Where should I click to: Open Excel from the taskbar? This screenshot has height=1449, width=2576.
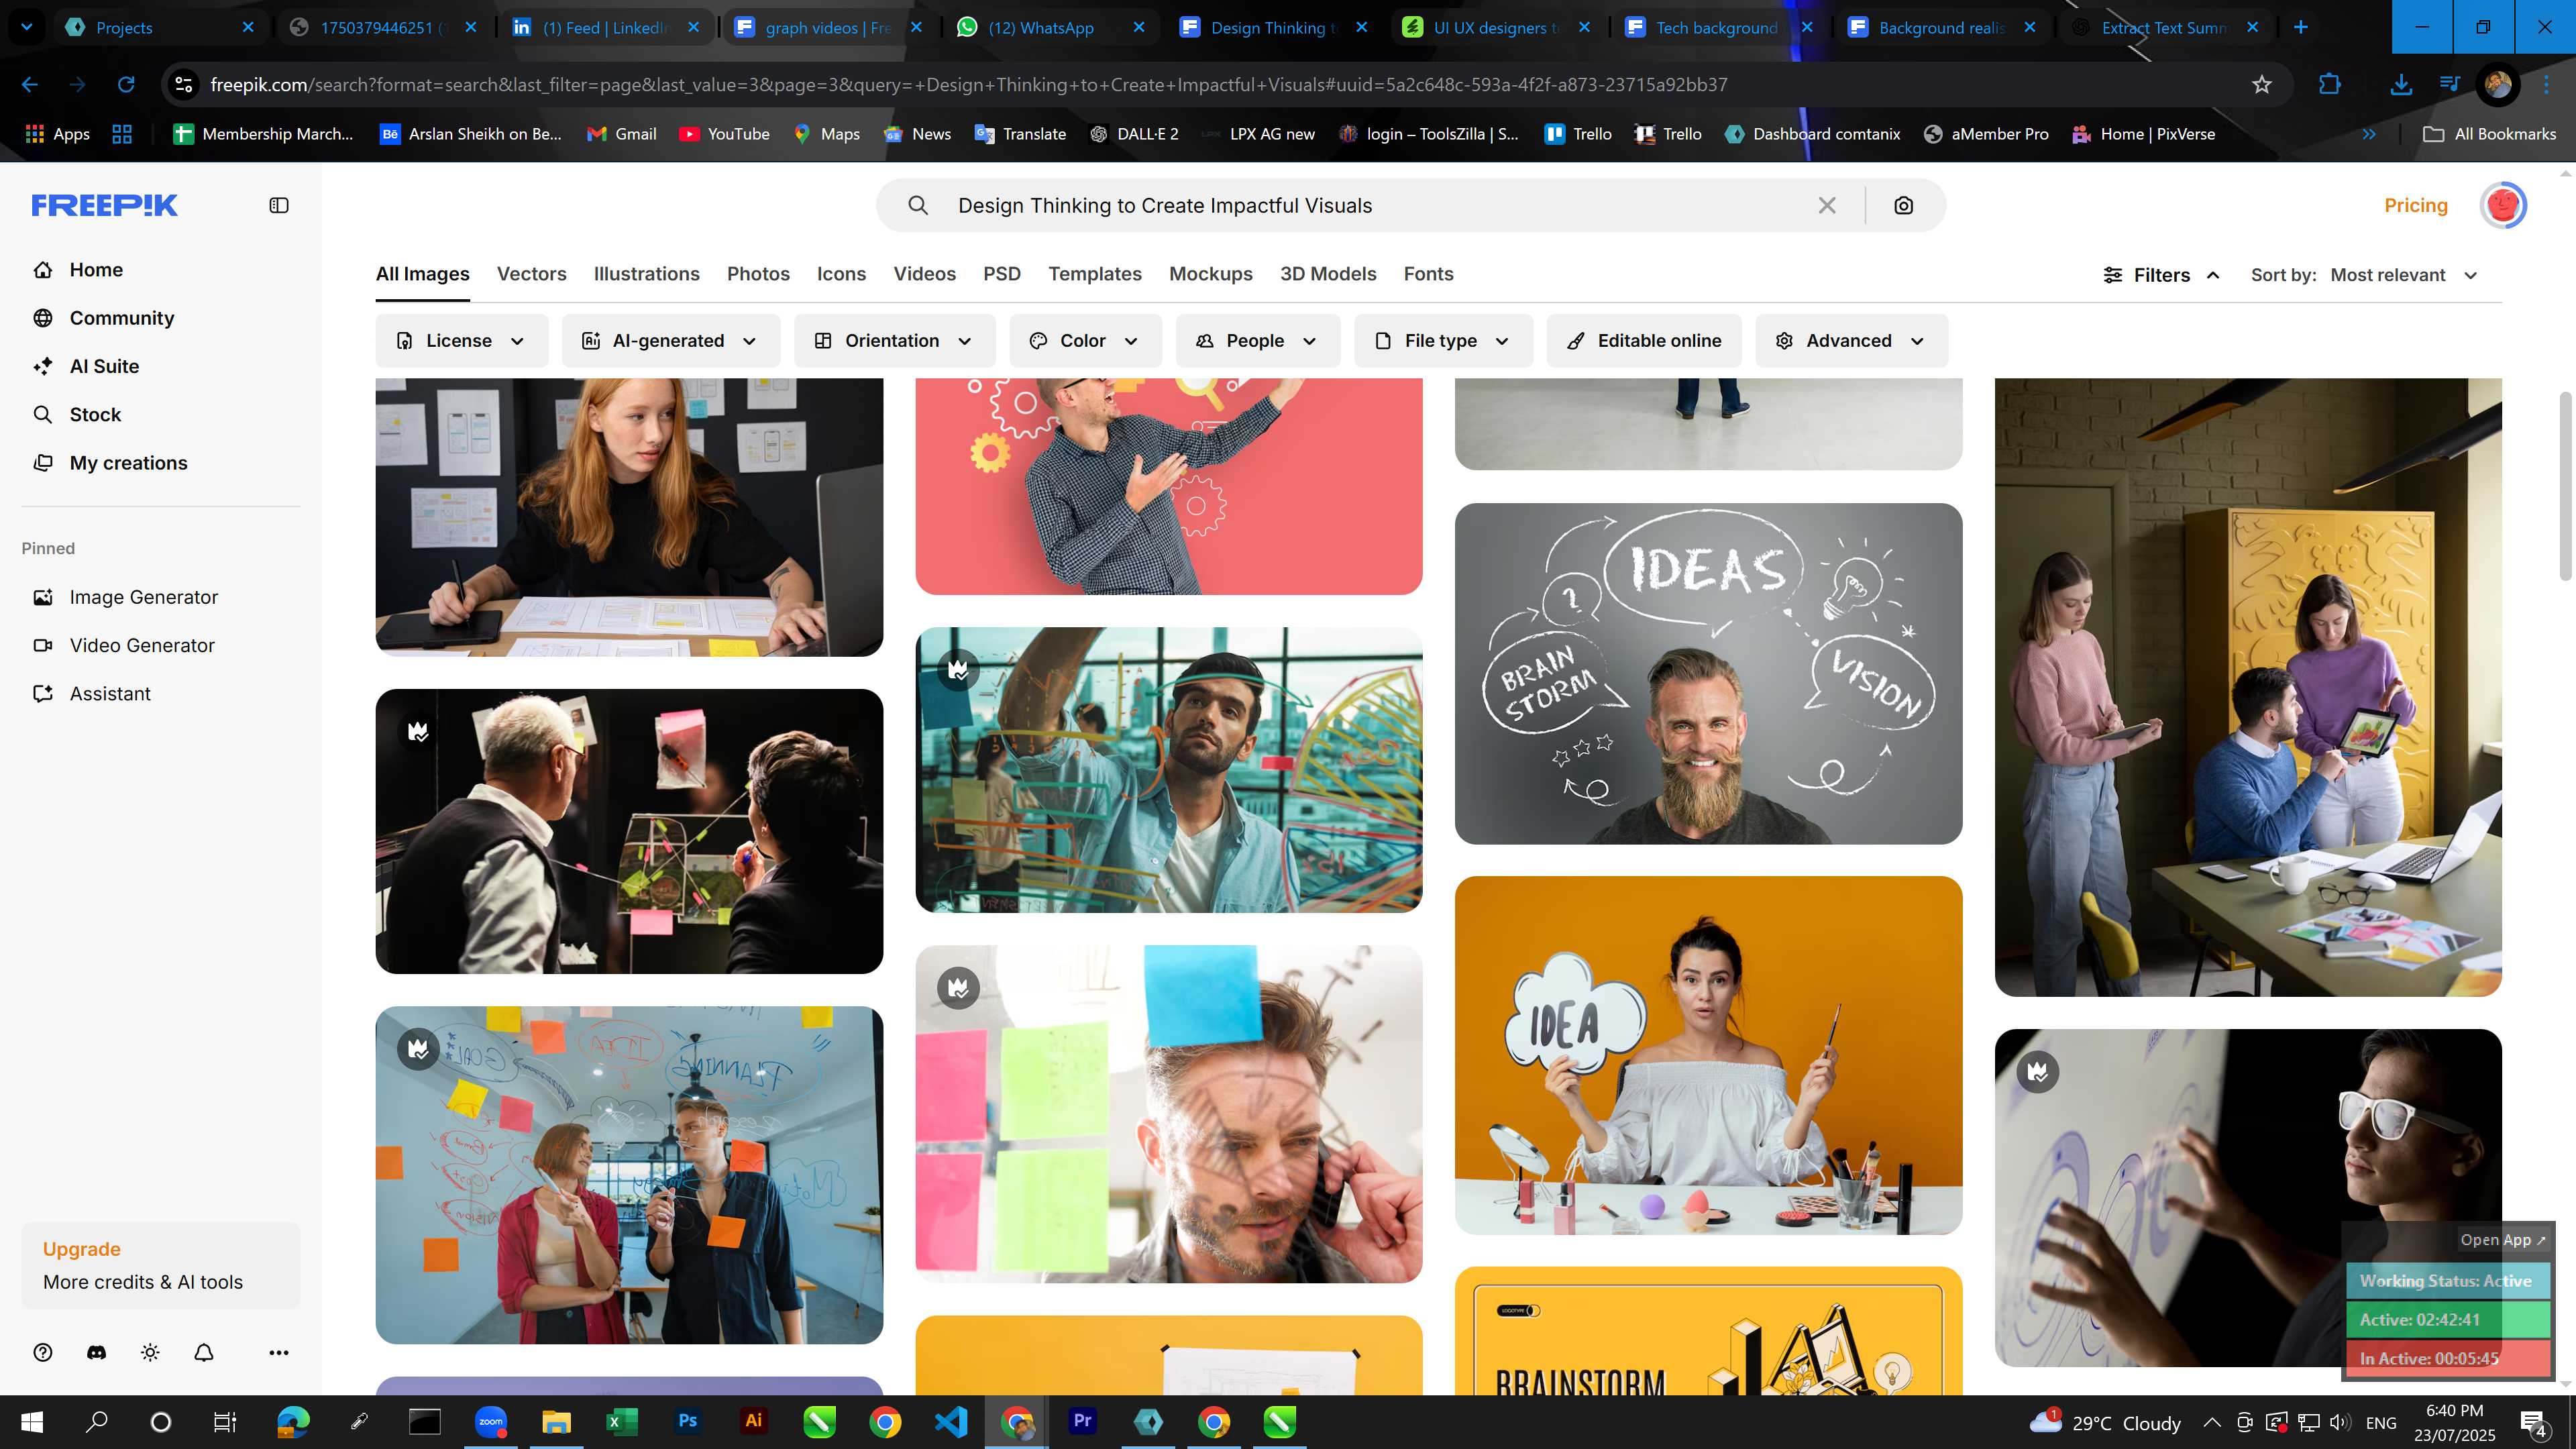click(622, 1421)
